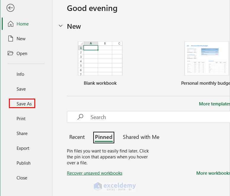Choose Save As in the sidebar

click(24, 104)
